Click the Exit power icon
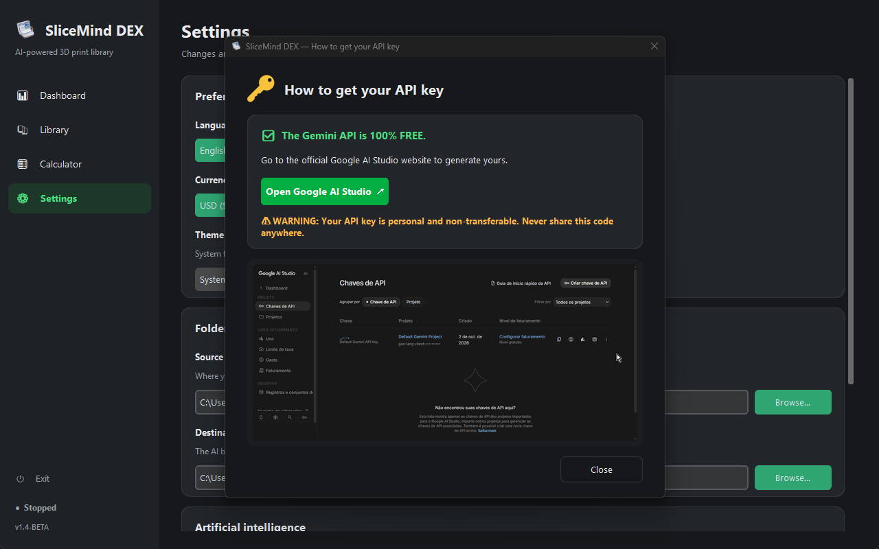879x549 pixels. pyautogui.click(x=21, y=478)
